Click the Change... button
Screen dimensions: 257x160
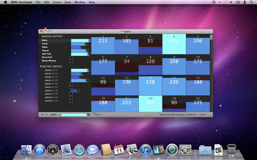click(203, 114)
